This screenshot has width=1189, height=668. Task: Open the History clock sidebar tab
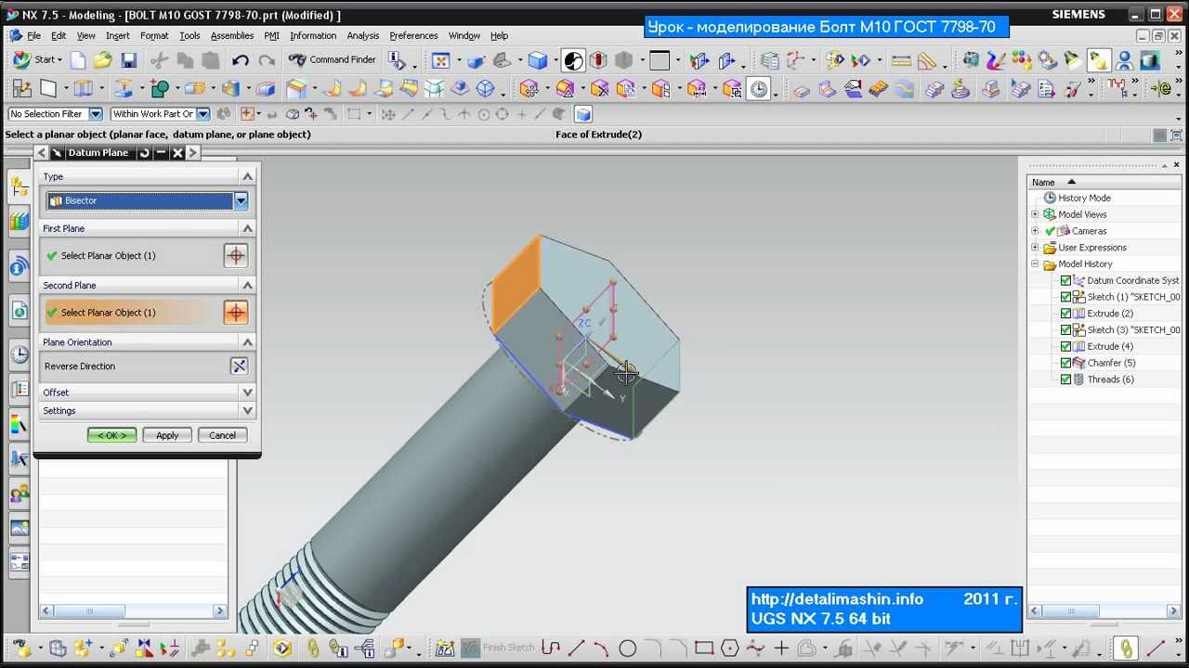point(20,353)
